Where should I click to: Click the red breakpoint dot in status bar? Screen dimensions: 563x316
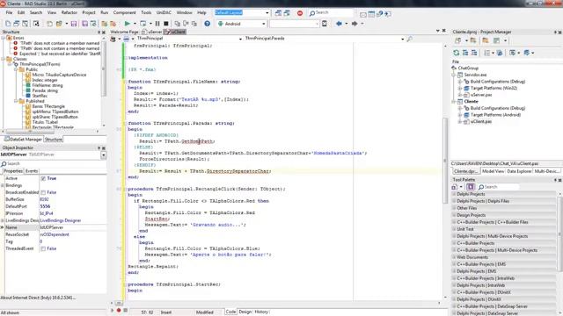tap(119, 310)
